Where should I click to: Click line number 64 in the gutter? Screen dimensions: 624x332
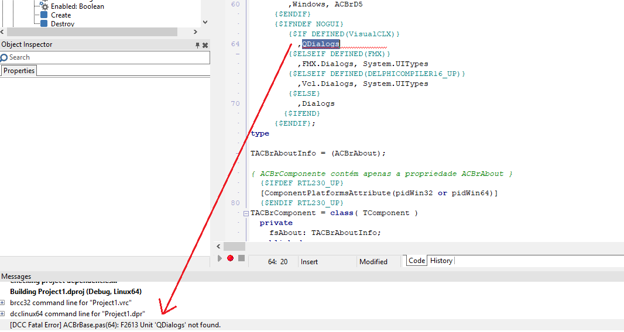[235, 44]
